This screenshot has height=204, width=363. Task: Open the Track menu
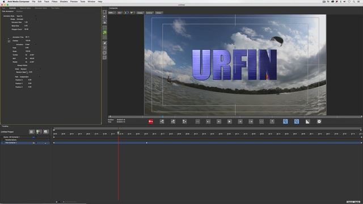(47, 2)
